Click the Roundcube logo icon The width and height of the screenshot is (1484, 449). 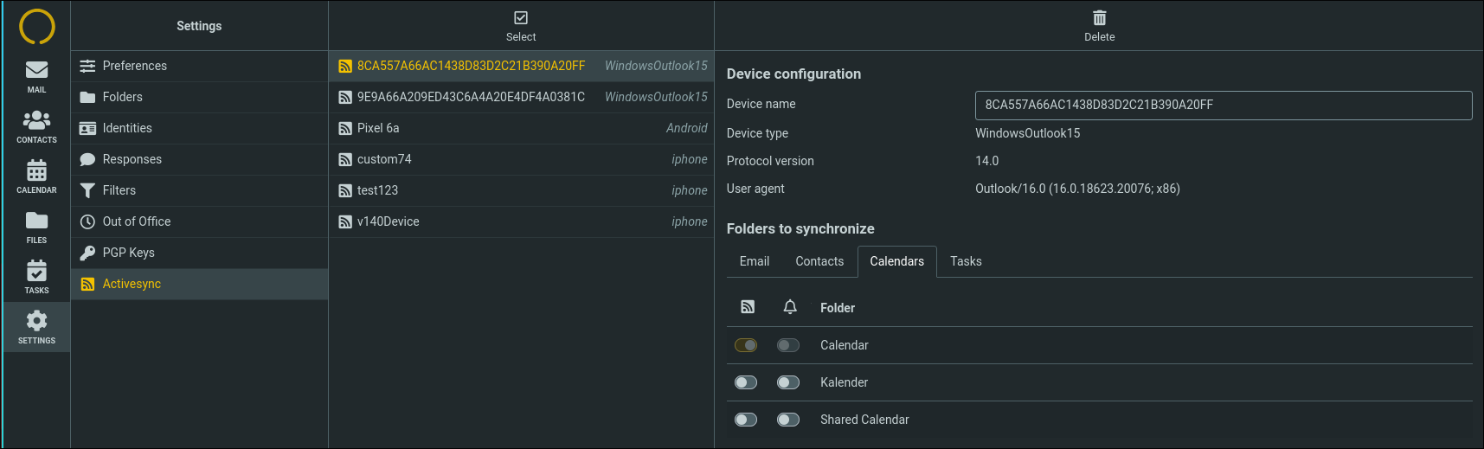pos(36,27)
